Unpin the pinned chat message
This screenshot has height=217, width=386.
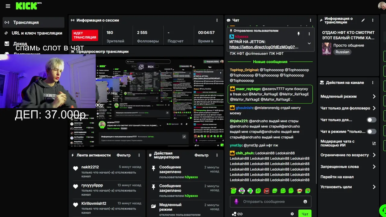point(299,34)
